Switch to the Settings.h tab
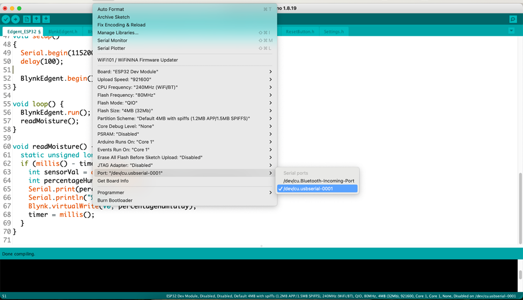The image size is (523, 300). [334, 32]
